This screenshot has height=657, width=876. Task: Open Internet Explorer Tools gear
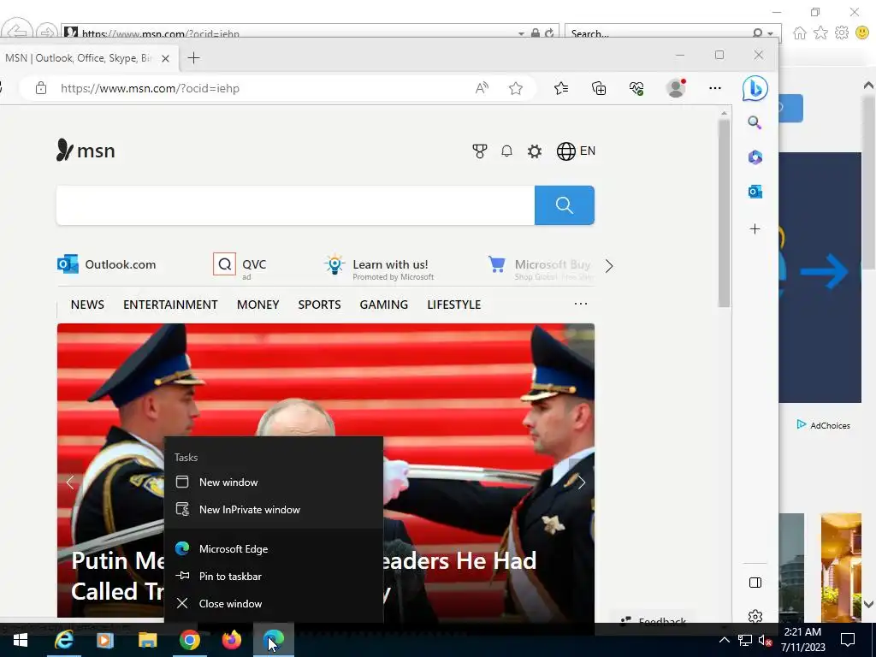[x=842, y=33]
